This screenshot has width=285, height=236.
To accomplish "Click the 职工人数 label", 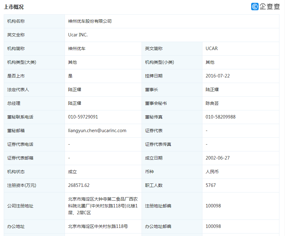I will 154,185.
